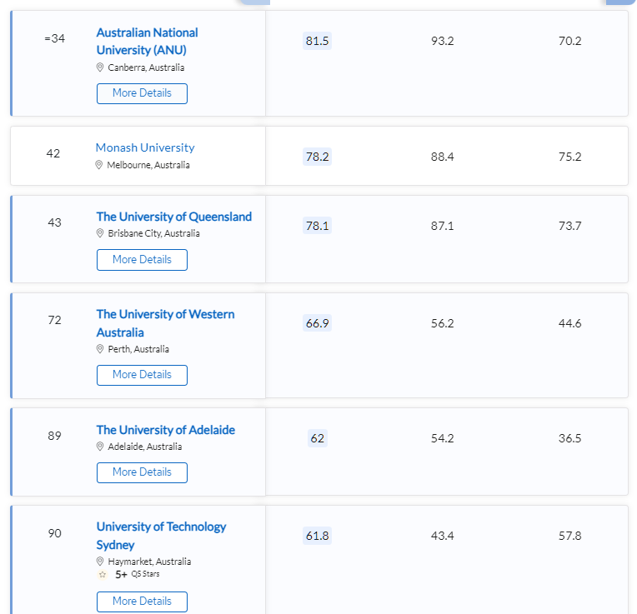637x614 pixels.
Task: Visit The University of Adelaide page
Action: 165,430
